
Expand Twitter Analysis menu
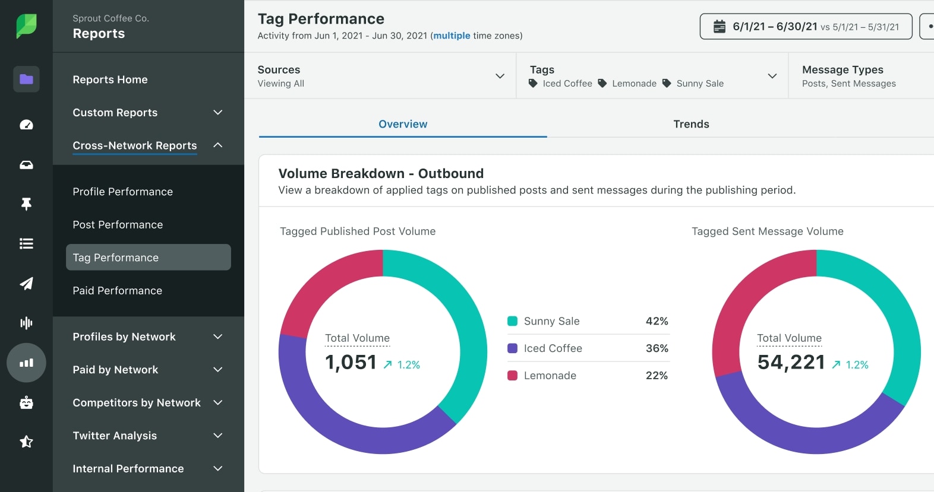(x=218, y=436)
